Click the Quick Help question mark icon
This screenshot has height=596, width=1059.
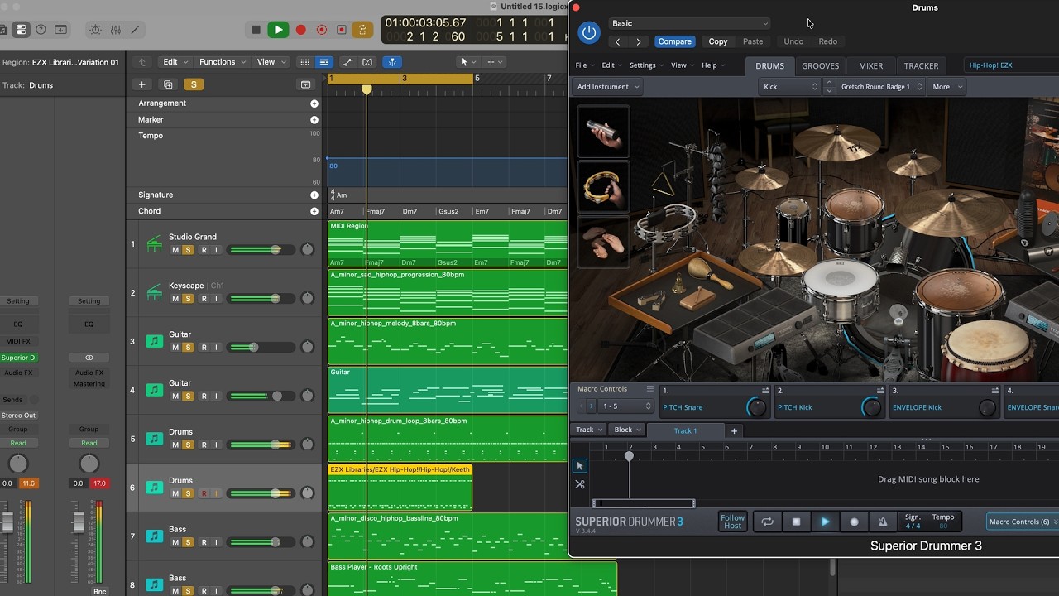pyautogui.click(x=41, y=30)
